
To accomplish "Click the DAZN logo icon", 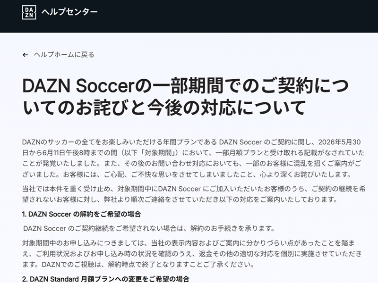I will 29,12.
